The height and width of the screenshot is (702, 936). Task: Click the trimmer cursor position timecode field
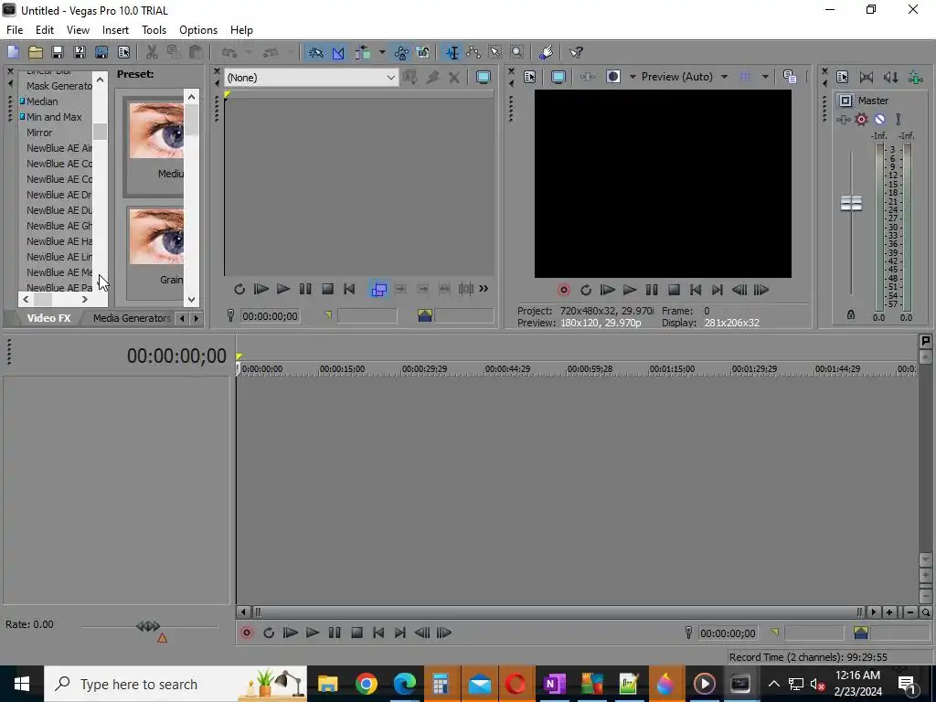270,315
